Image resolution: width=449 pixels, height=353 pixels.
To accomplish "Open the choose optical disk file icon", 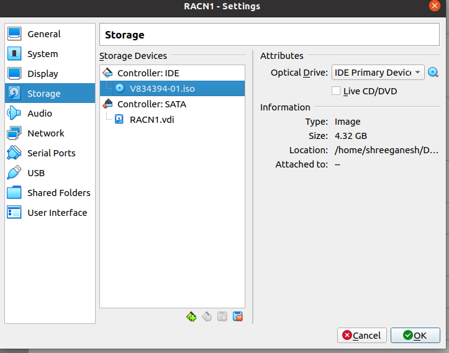I will (433, 73).
